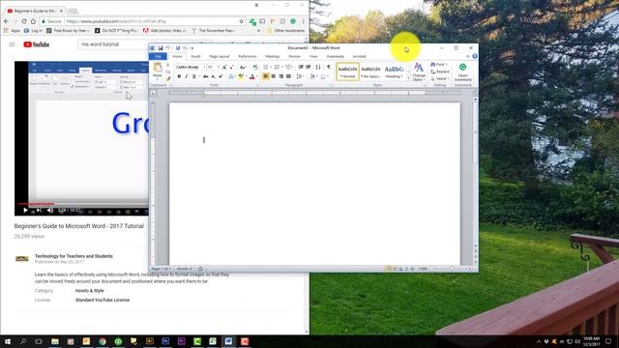Expand the Styles gallery More arrow
619x348 pixels.
pos(408,79)
